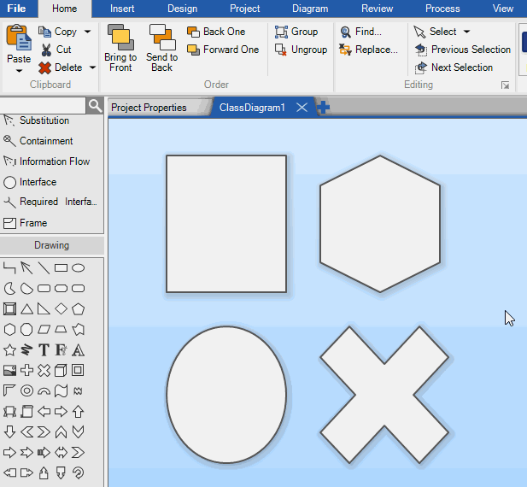Choose the trapezoid shape tool
The image size is (527, 487).
click(61, 330)
